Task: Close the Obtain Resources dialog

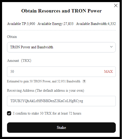Action: pos(116,5)
